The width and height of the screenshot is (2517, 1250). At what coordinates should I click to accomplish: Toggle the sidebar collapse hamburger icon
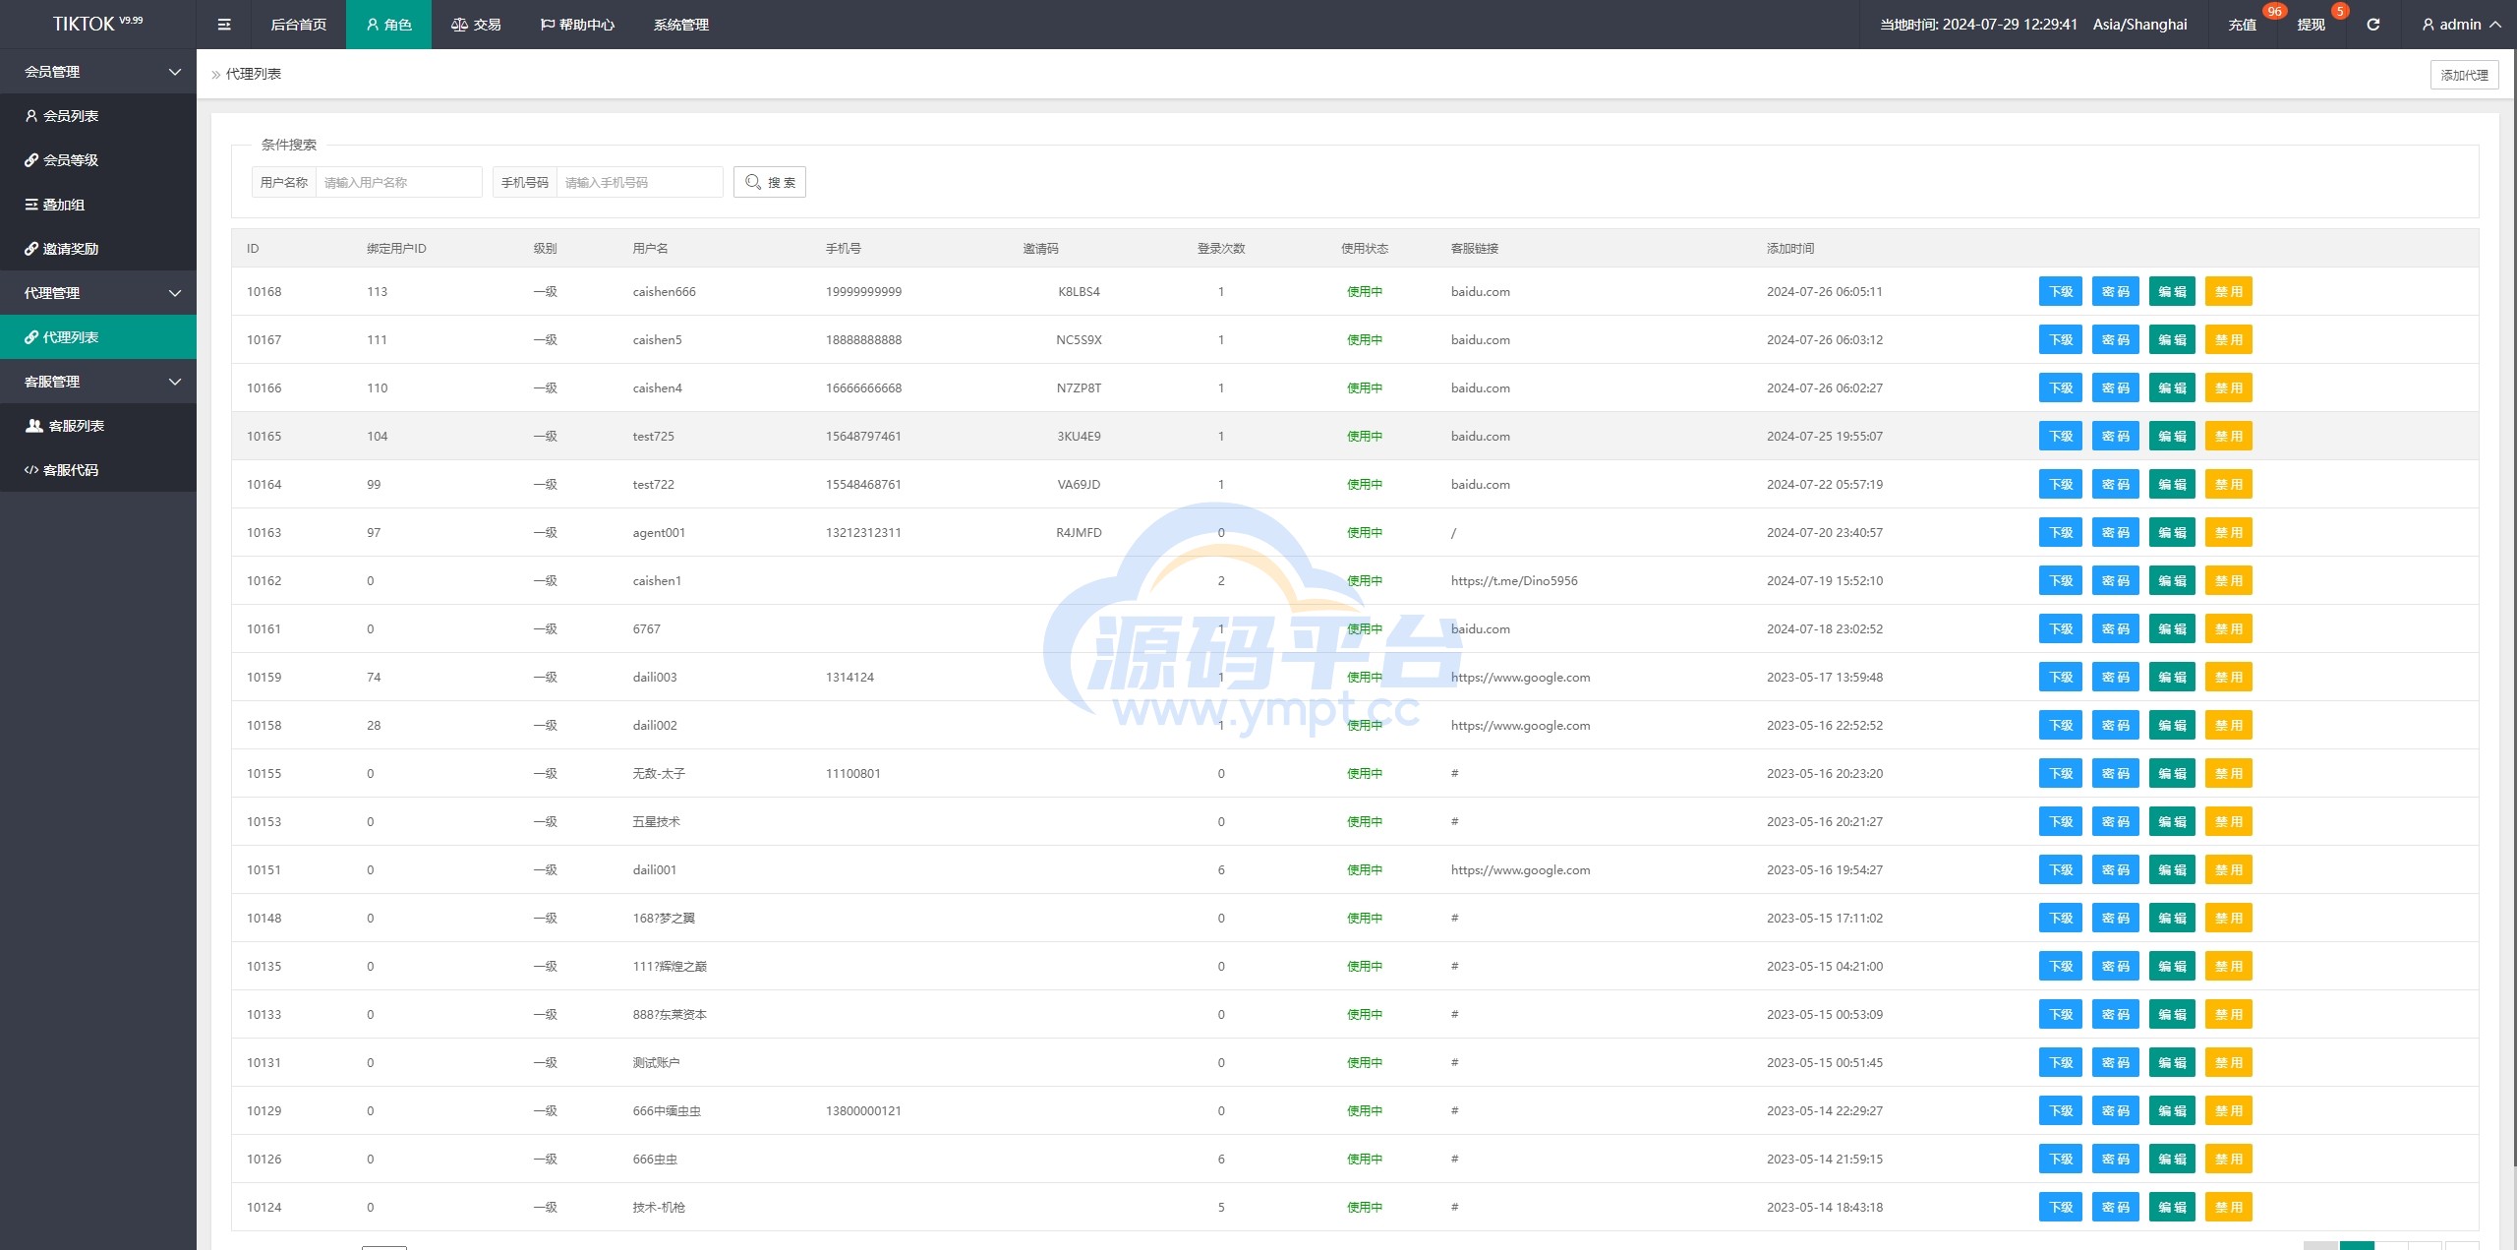(x=224, y=25)
